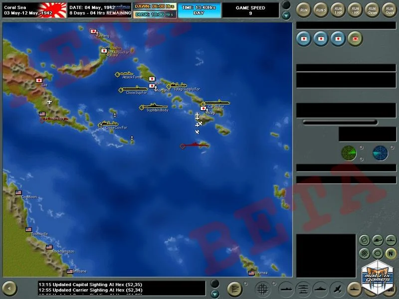The width and height of the screenshot is (399, 299).
Task: Click the RUN -Dawn button
Action: [372, 9]
